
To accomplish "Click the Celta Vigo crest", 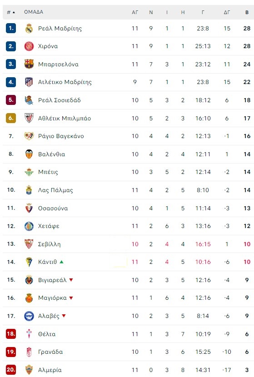I will (x=29, y=334).
